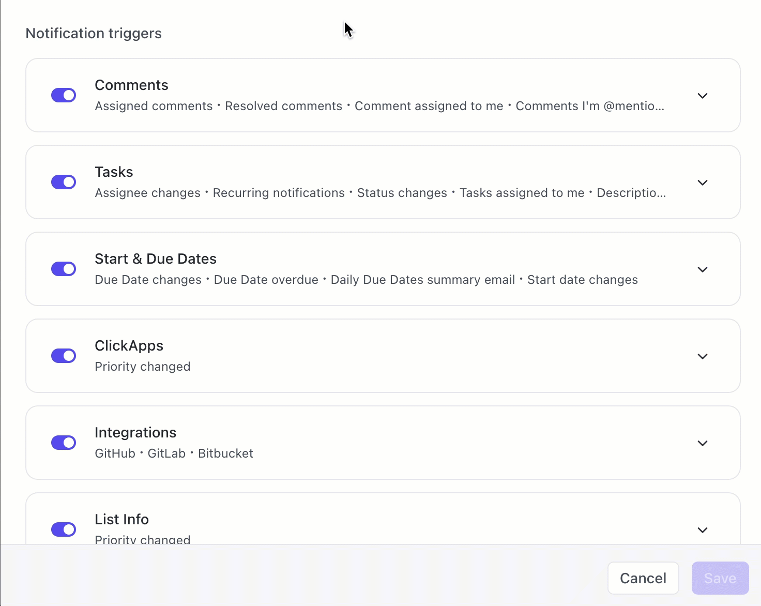Viewport: 761px width, 606px height.
Task: Click the Integrations GitHub GitLab Bitbucket subtitle
Action: [x=174, y=453]
